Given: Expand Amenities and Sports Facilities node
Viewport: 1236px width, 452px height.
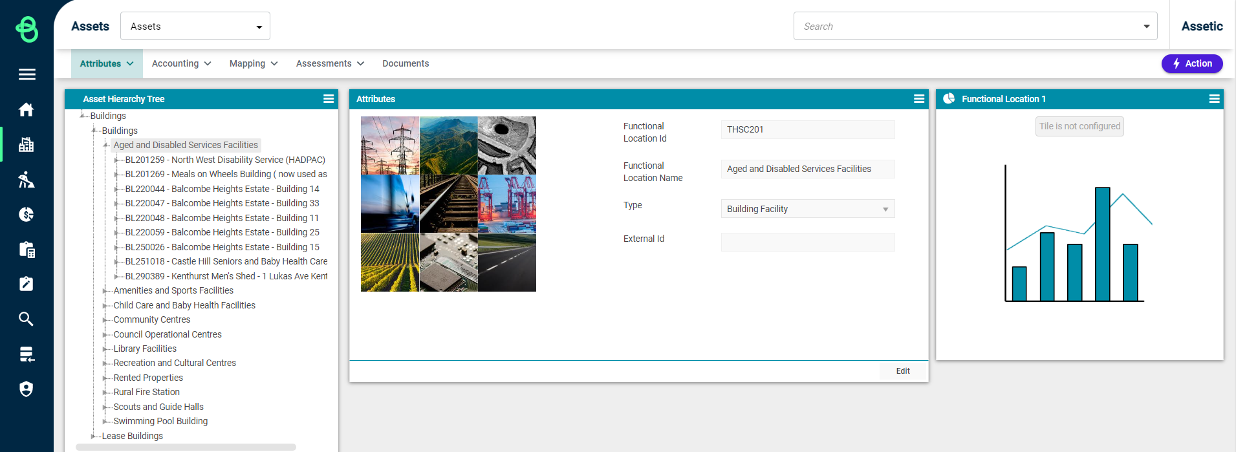Looking at the screenshot, I should coord(105,291).
